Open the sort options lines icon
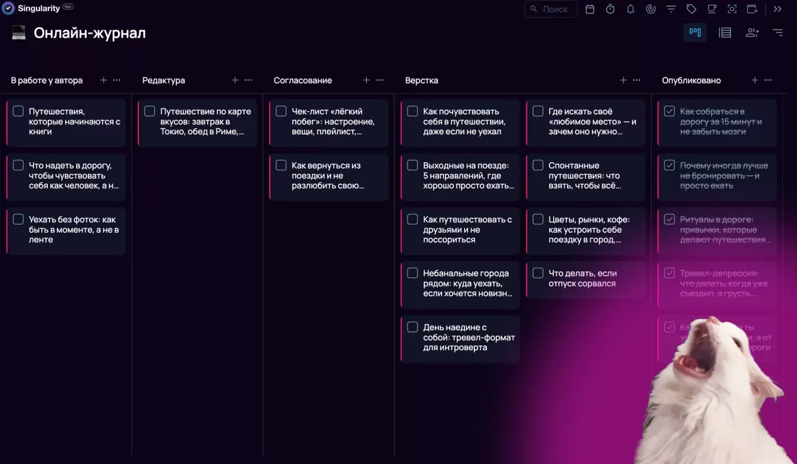Screen dimensions: 797x464 coord(778,32)
